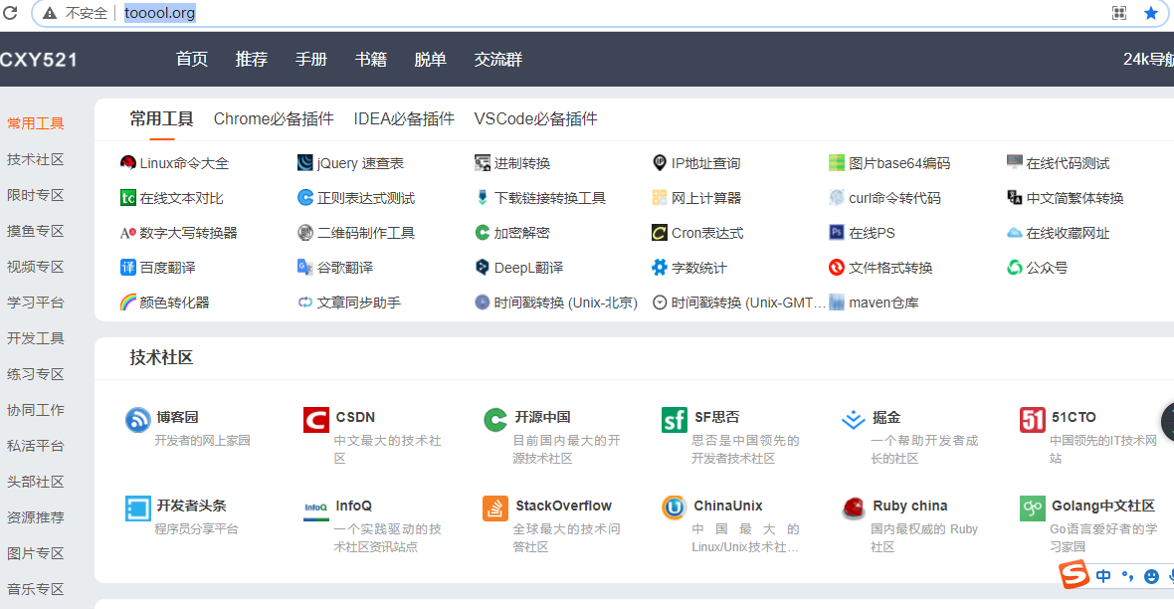Image resolution: width=1174 pixels, height=609 pixels.
Task: Open the 公众号 link
Action: tap(1038, 268)
